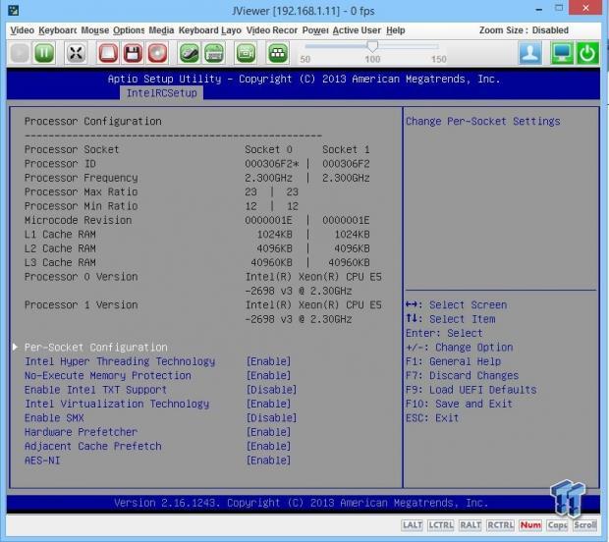Open the Keyboard Layout menu
The width and height of the screenshot is (609, 542).
pos(210,30)
